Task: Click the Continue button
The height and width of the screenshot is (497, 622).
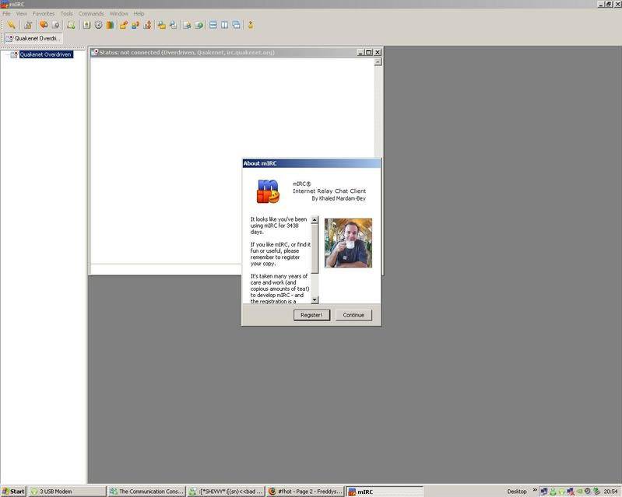Action: [353, 315]
